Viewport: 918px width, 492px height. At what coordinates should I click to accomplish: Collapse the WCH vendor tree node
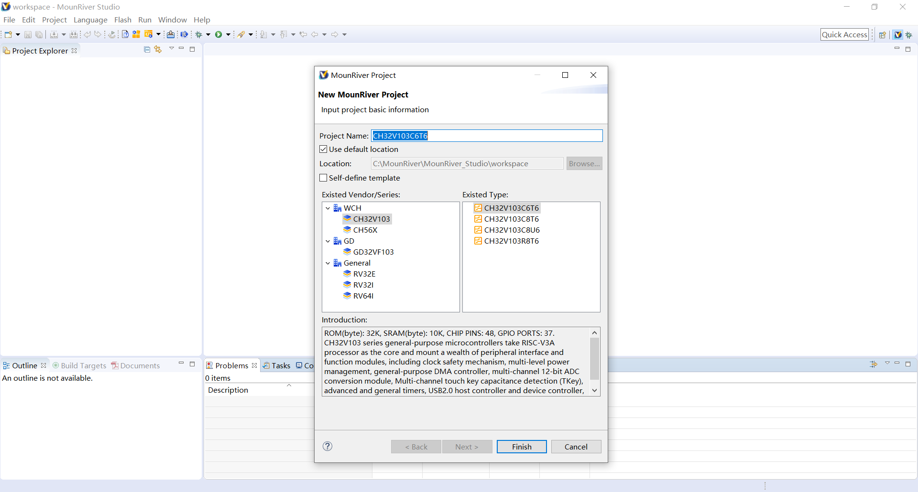point(328,208)
